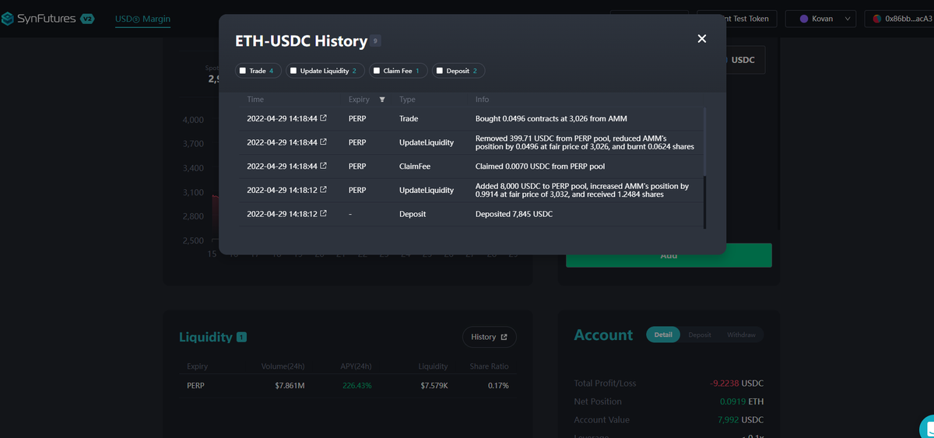
Task: Click the $7.579K liquidity value
Action: (x=434, y=385)
